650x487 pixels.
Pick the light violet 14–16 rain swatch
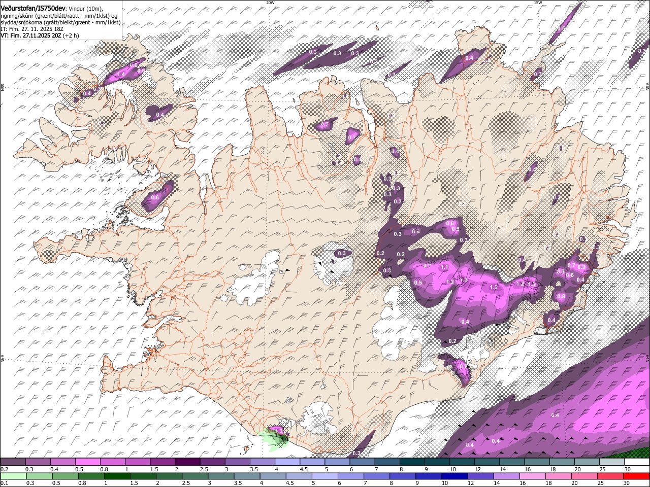pyautogui.click(x=506, y=476)
